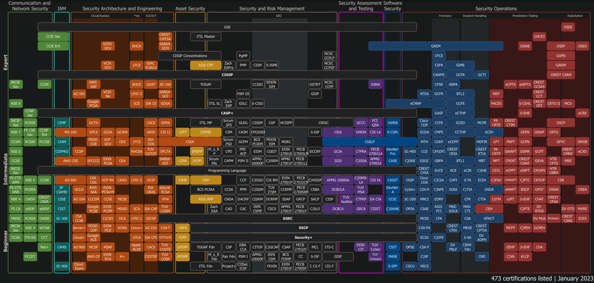Open the BCS PCIAA certification
Image resolution: width=594 pixels, height=283 pixels.
[x=206, y=189]
